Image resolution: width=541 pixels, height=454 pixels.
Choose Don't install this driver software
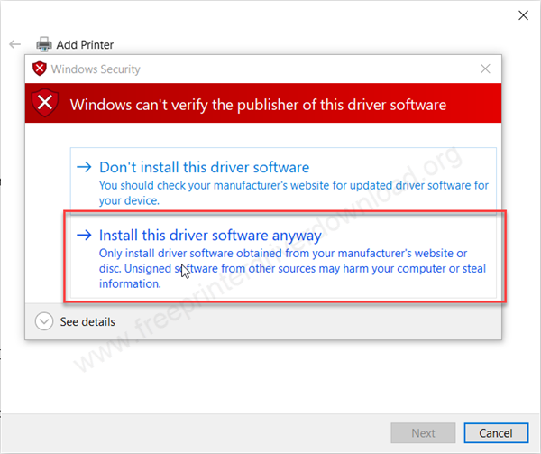click(204, 167)
